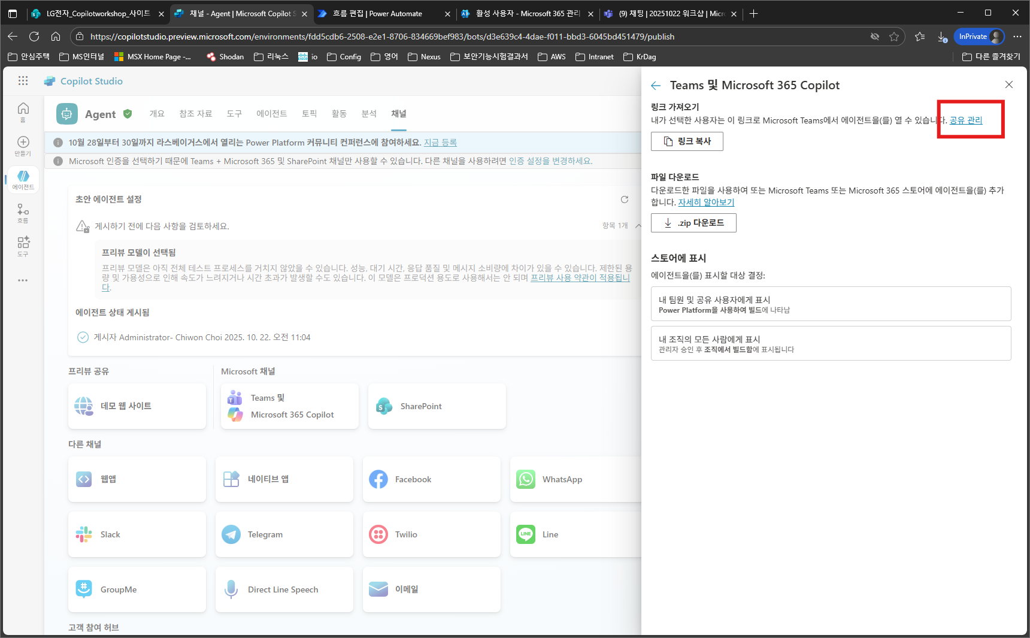Switch to the 토픽 tab
The height and width of the screenshot is (638, 1030).
pos(309,114)
